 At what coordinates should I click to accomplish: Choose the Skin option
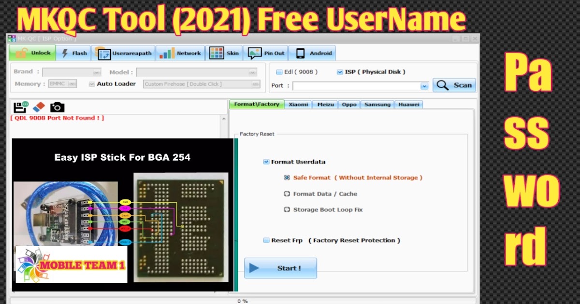click(x=224, y=53)
